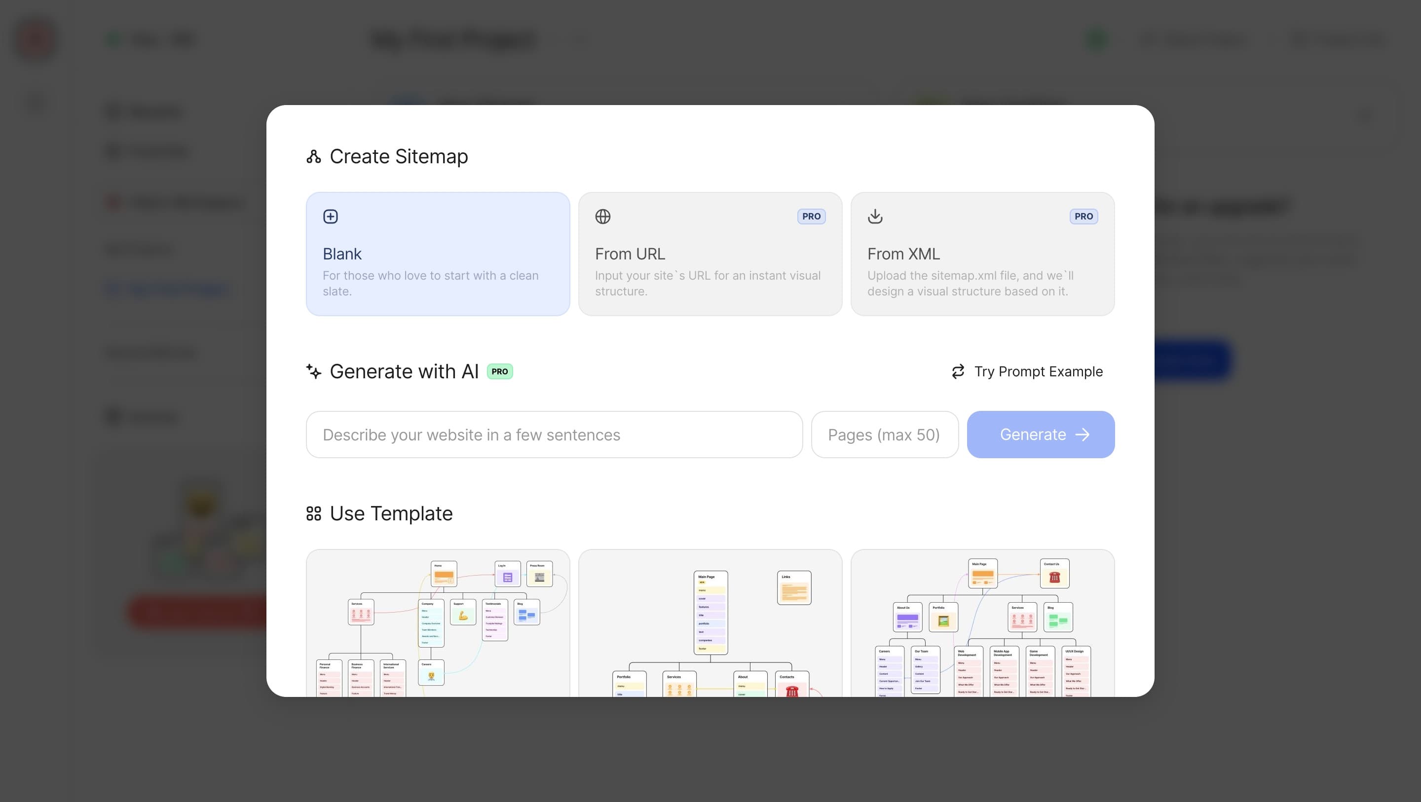Open the second template with Main Page and Links
The image size is (1421, 802).
point(710,623)
